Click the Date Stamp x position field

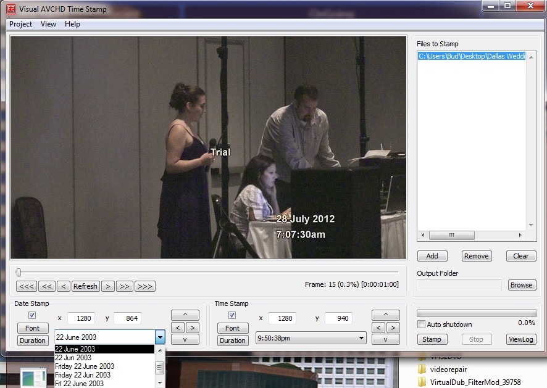(81, 318)
